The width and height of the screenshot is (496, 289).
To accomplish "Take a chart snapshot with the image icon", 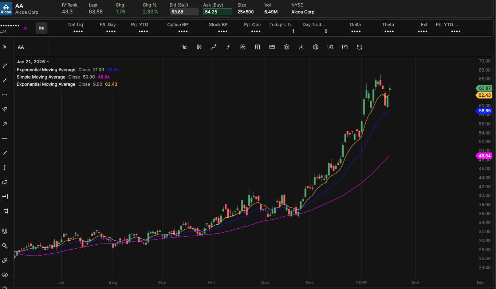I will (x=243, y=47).
